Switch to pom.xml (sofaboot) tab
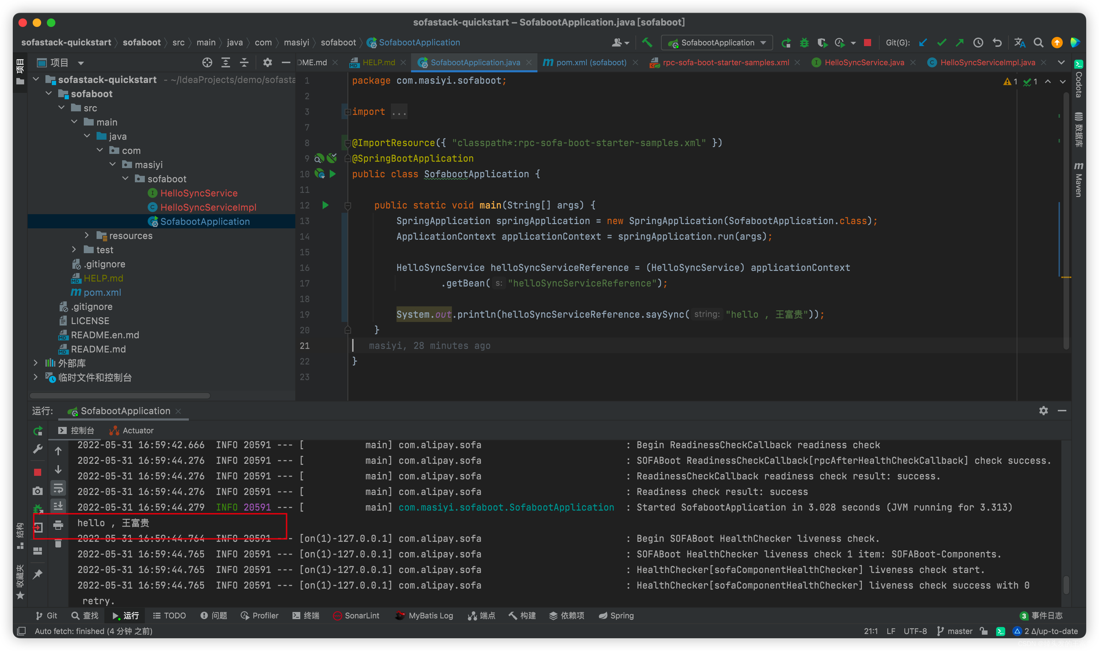 tap(591, 63)
